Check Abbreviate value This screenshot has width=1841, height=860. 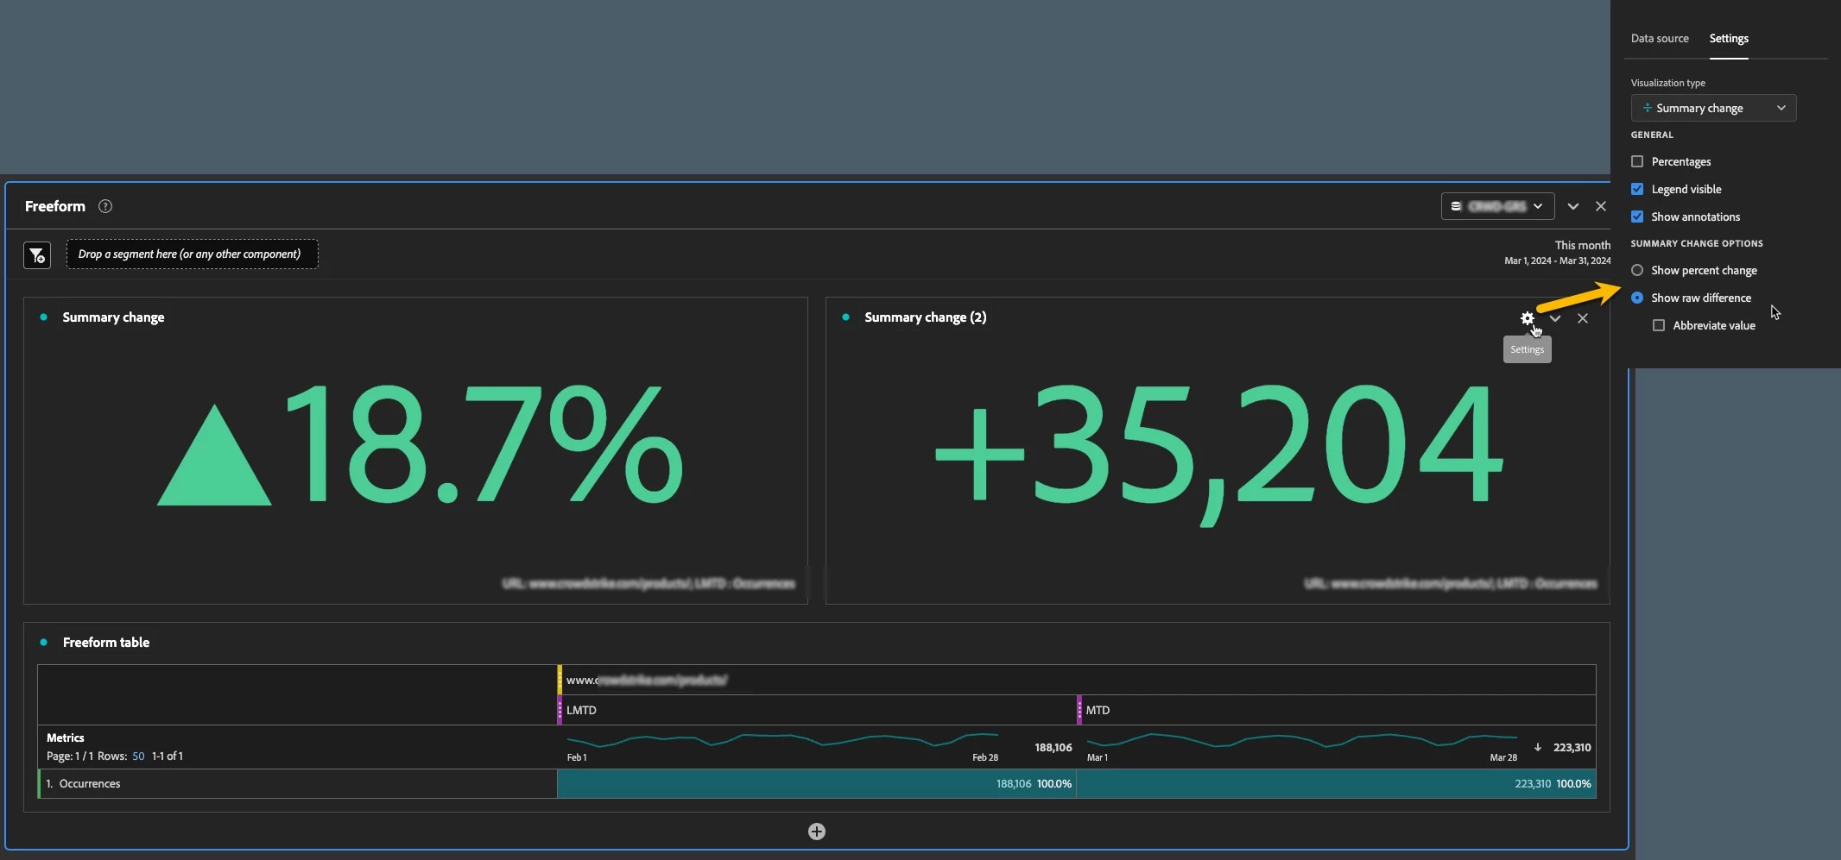click(x=1659, y=325)
